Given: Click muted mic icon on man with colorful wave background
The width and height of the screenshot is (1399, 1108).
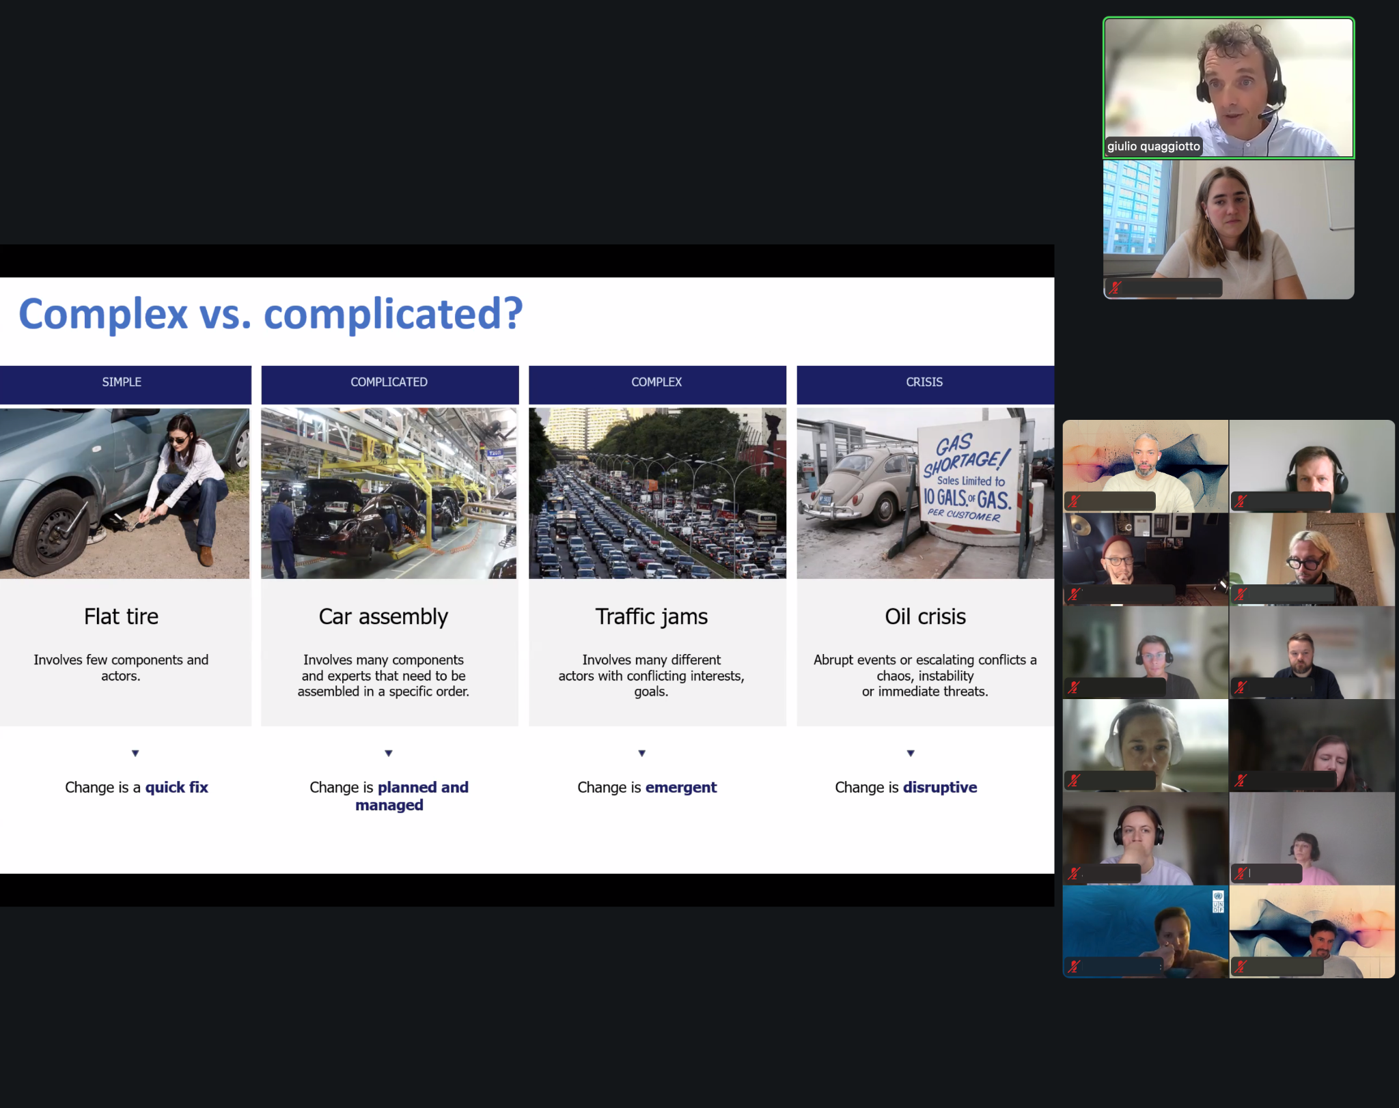Looking at the screenshot, I should point(1241,966).
